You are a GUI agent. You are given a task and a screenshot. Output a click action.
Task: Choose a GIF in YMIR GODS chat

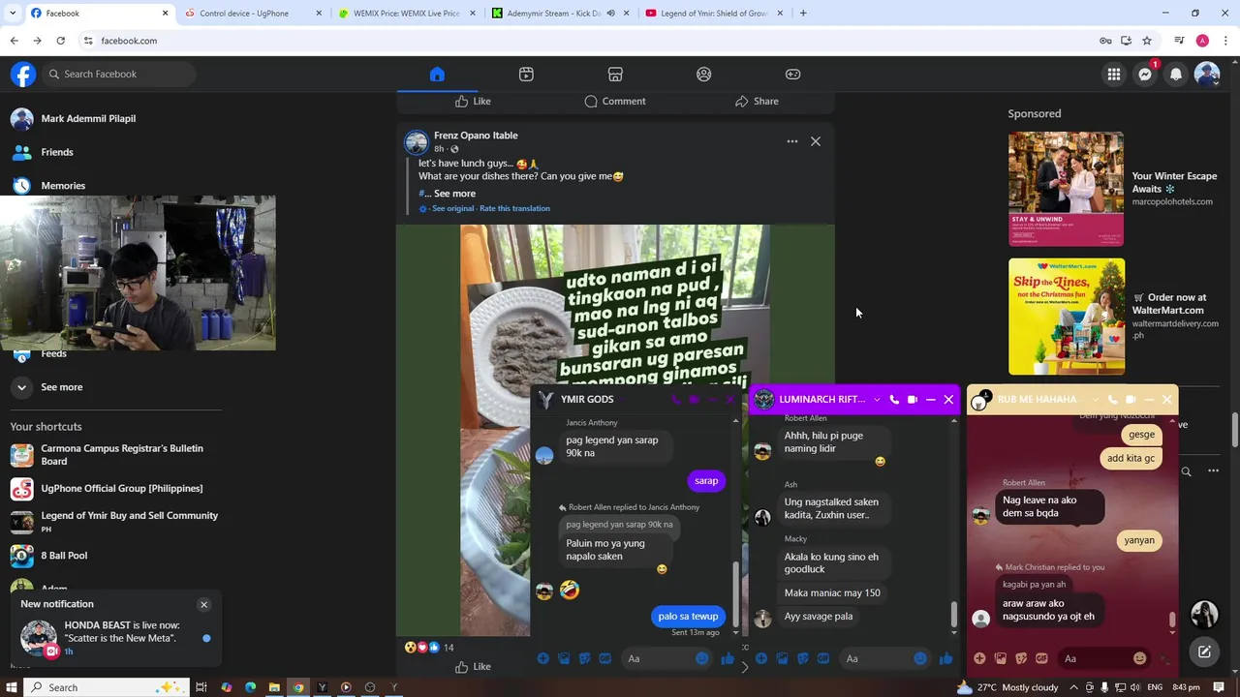pos(605,659)
